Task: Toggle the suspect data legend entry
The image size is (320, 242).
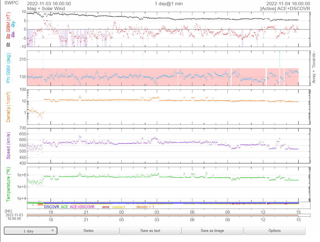Action: tap(119, 207)
